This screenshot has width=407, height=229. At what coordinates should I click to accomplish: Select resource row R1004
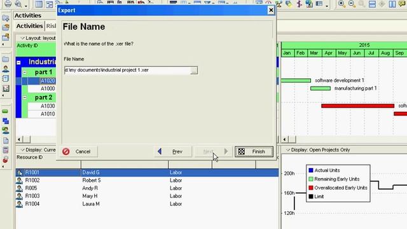pos(147,204)
